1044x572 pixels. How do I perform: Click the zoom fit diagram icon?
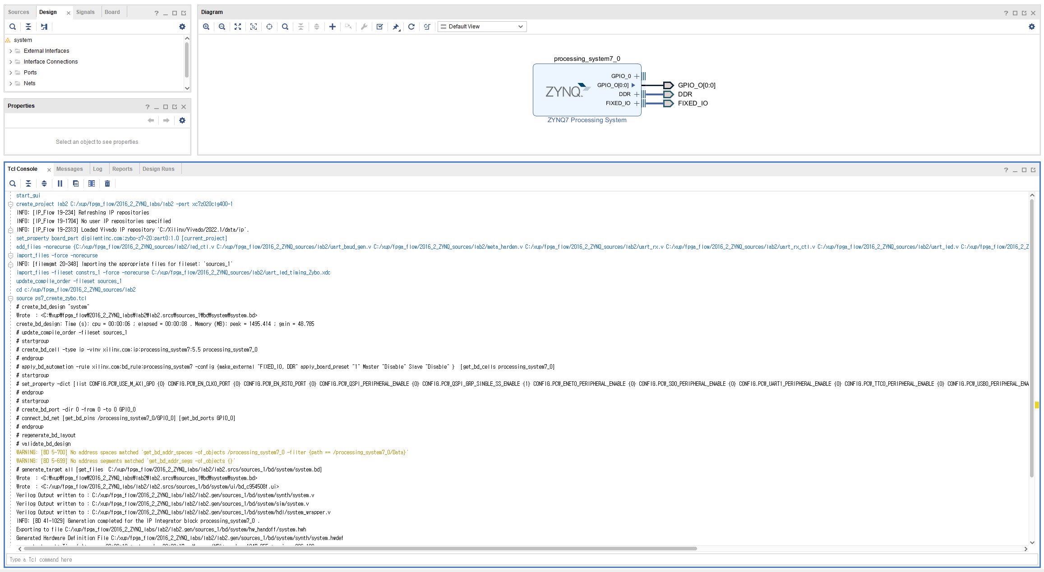pyautogui.click(x=238, y=27)
